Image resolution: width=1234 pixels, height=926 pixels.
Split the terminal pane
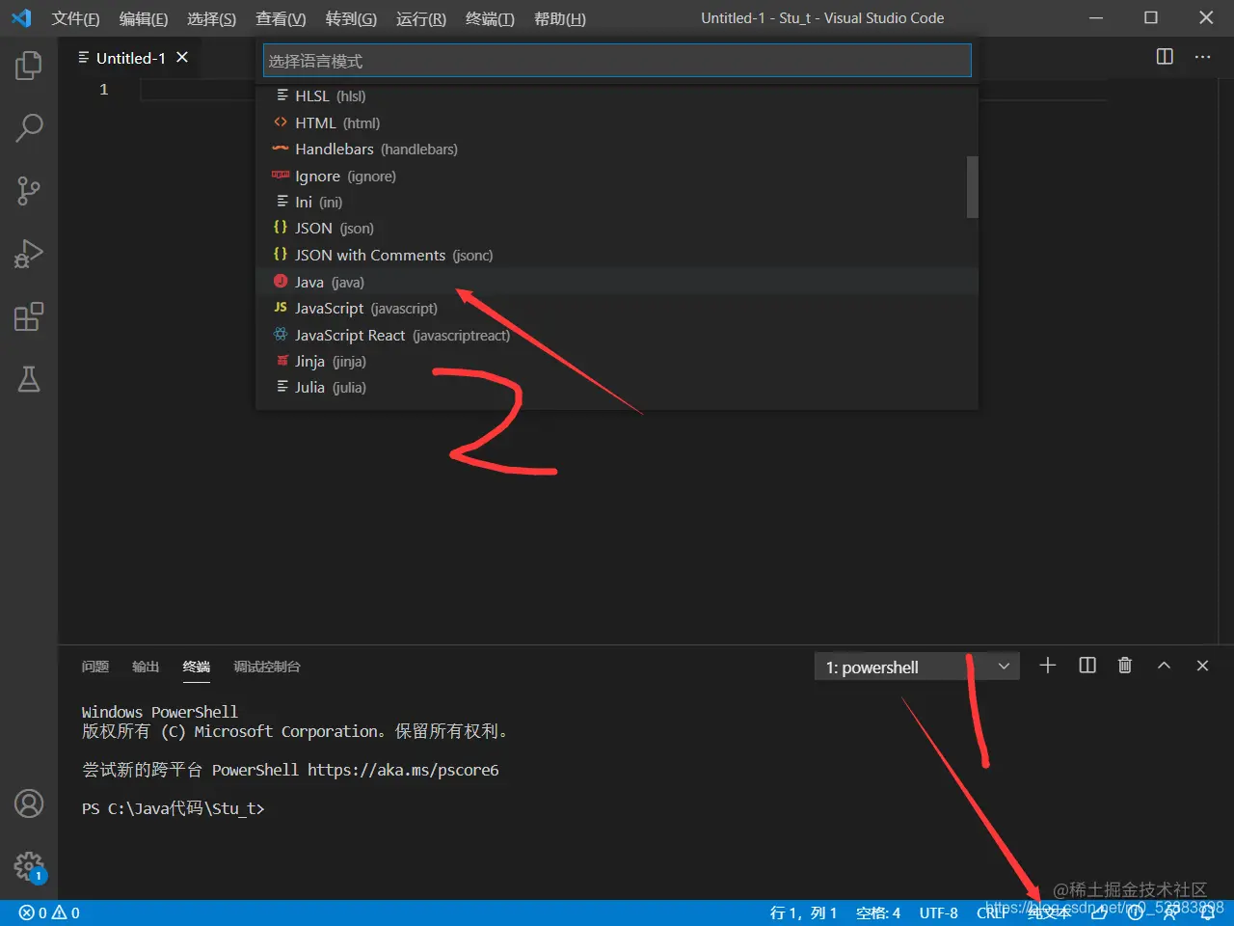(1087, 666)
